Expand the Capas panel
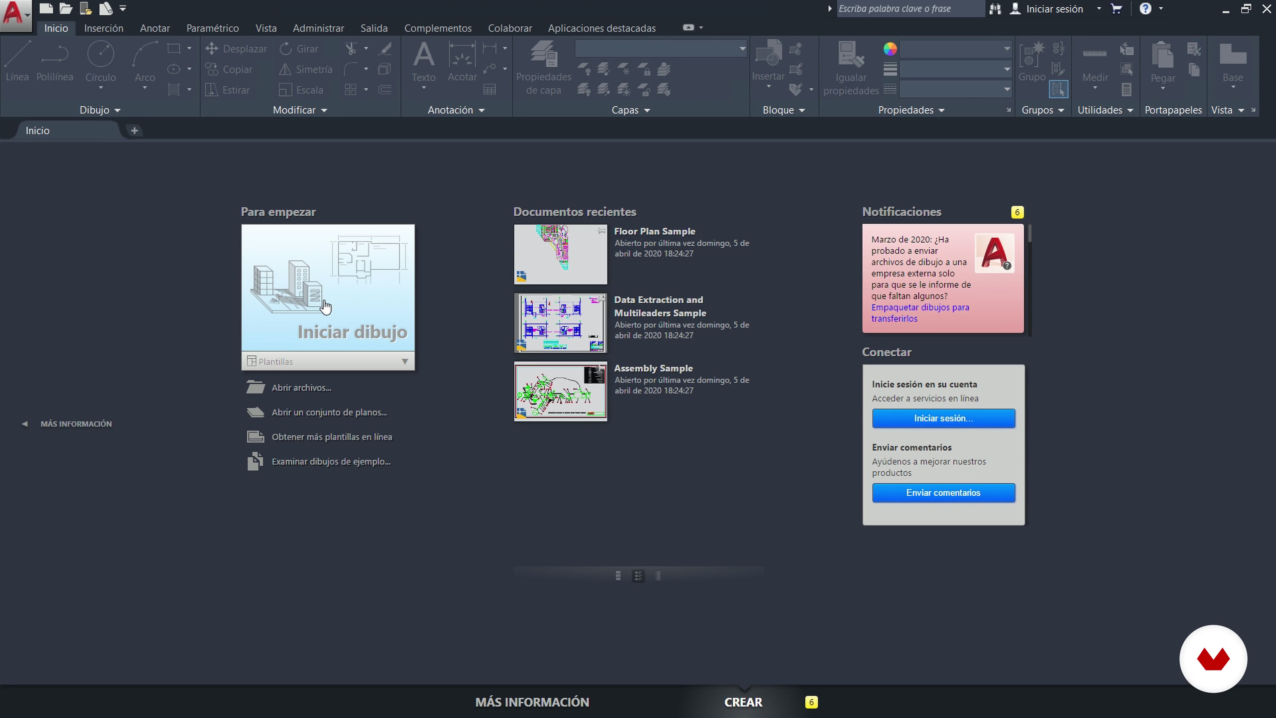 tap(631, 110)
